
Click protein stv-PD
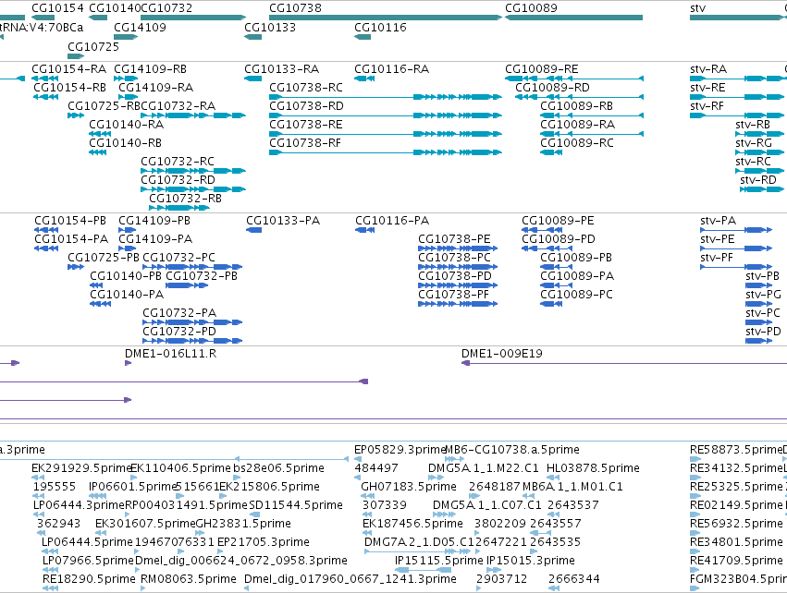[x=763, y=332]
